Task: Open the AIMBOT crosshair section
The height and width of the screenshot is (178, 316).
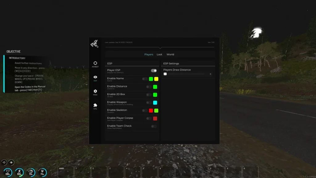Action: pos(95,64)
